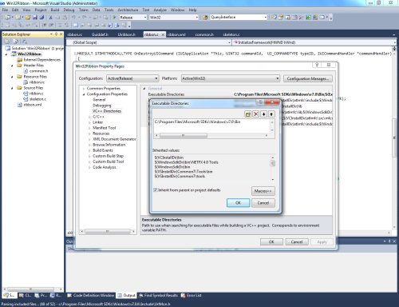Image resolution: width=399 pixels, height=307 pixels.
Task: Click Cancel in Win32Ribbon Property Pages
Action: [297, 241]
